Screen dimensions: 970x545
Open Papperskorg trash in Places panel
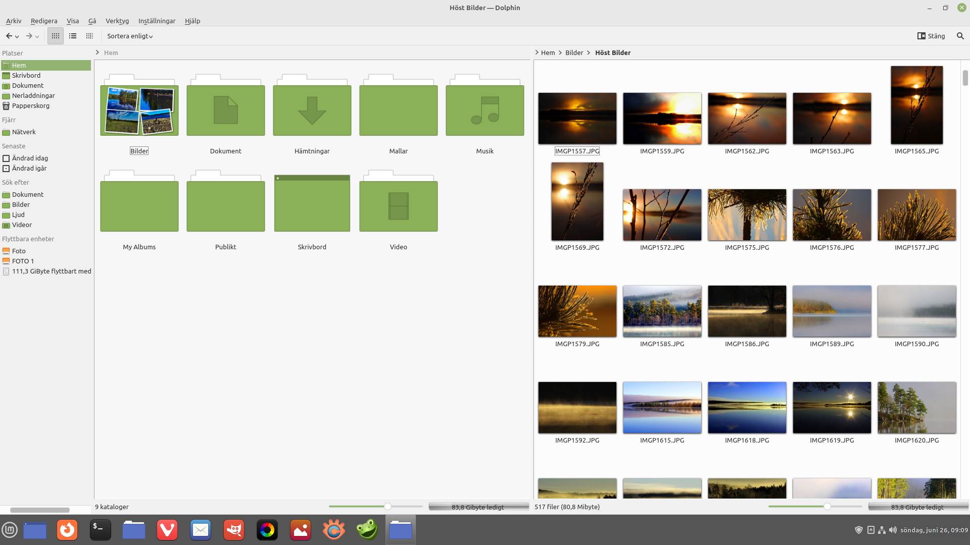point(30,106)
